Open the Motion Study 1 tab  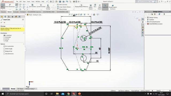[x=30, y=89]
